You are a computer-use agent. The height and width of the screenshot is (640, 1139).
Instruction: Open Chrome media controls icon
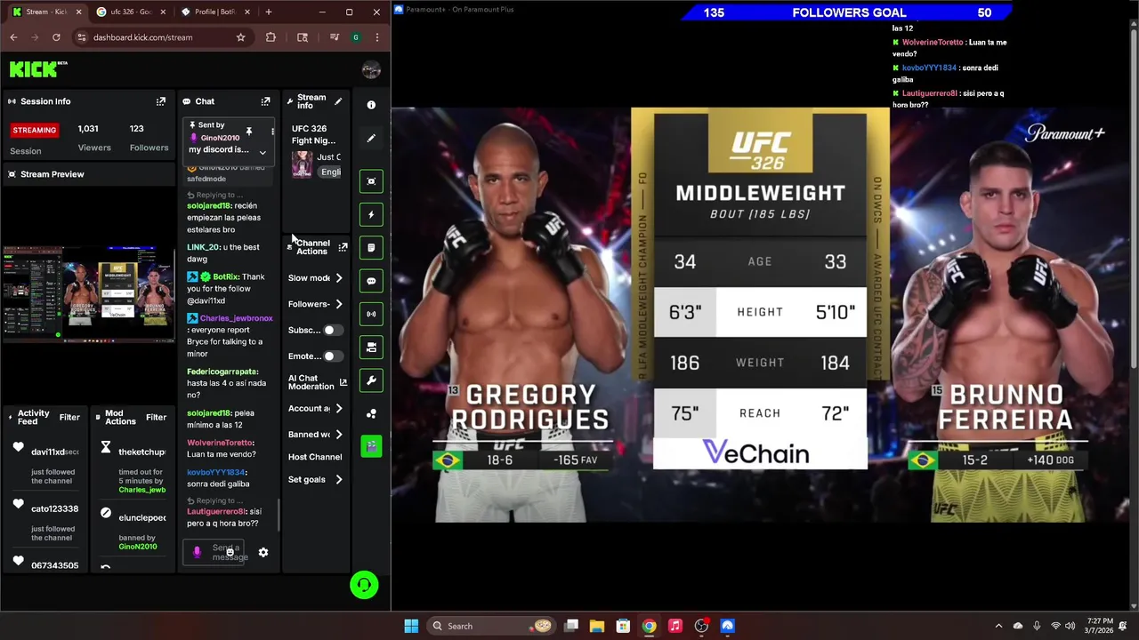pyautogui.click(x=334, y=37)
